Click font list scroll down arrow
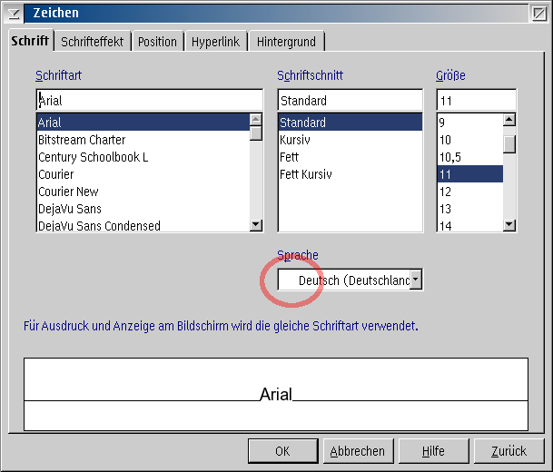The image size is (553, 472). pos(256,225)
